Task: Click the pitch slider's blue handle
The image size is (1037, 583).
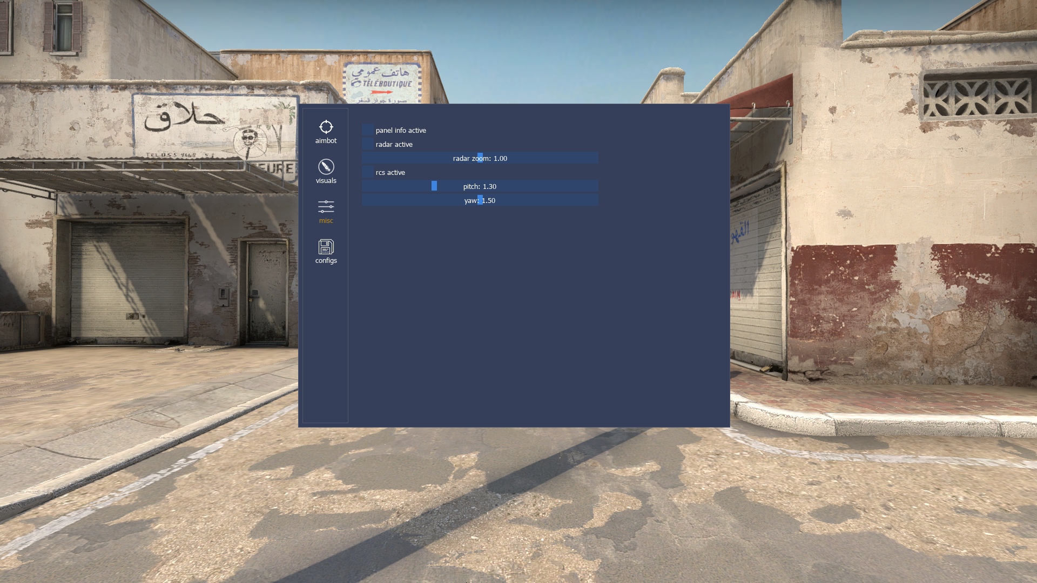Action: (434, 186)
